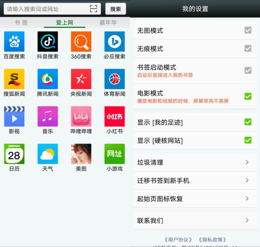Select the Bilibili icon
This screenshot has height=247, width=260.
click(x=81, y=117)
